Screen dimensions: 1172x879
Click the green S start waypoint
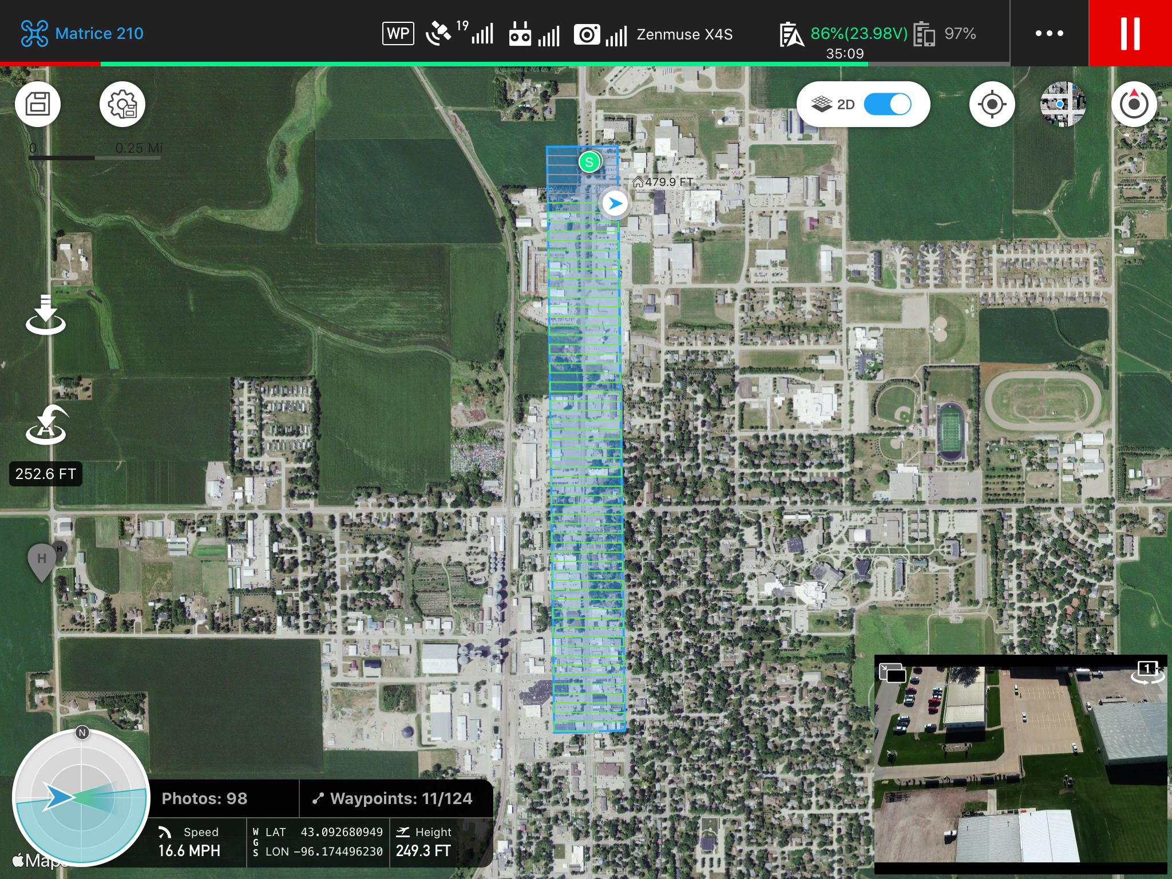[589, 162]
